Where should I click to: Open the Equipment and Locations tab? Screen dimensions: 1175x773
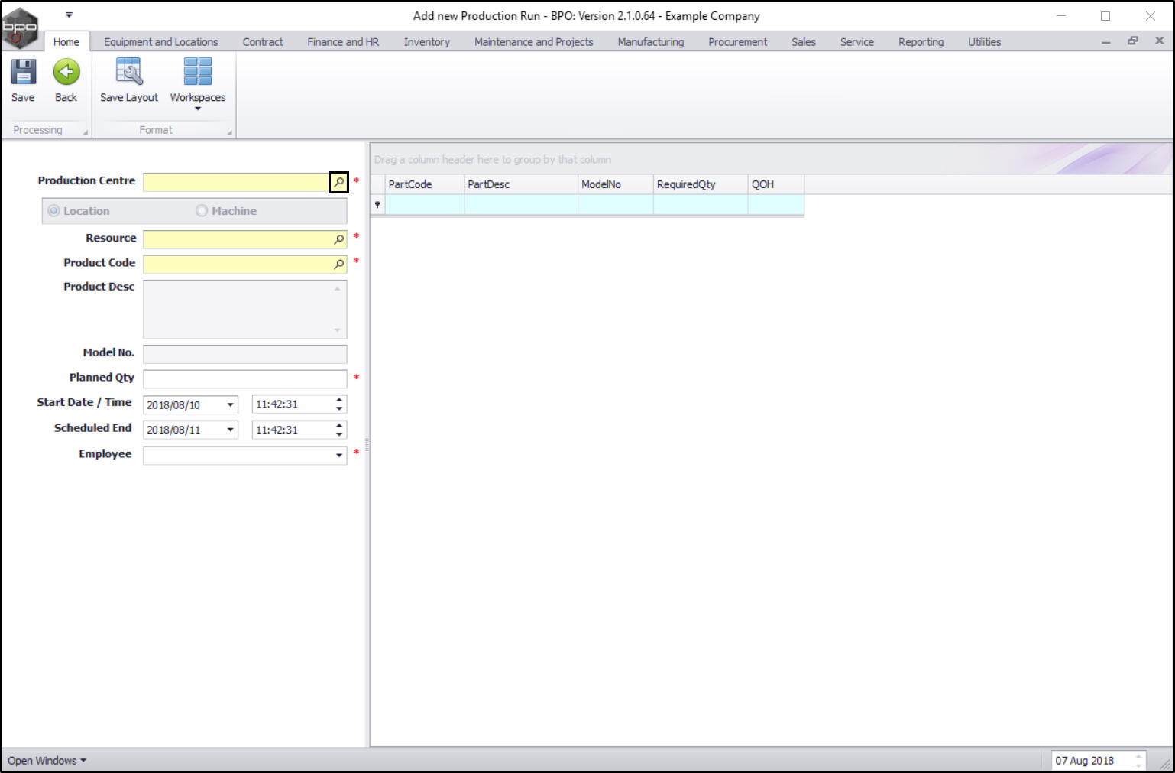tap(161, 42)
